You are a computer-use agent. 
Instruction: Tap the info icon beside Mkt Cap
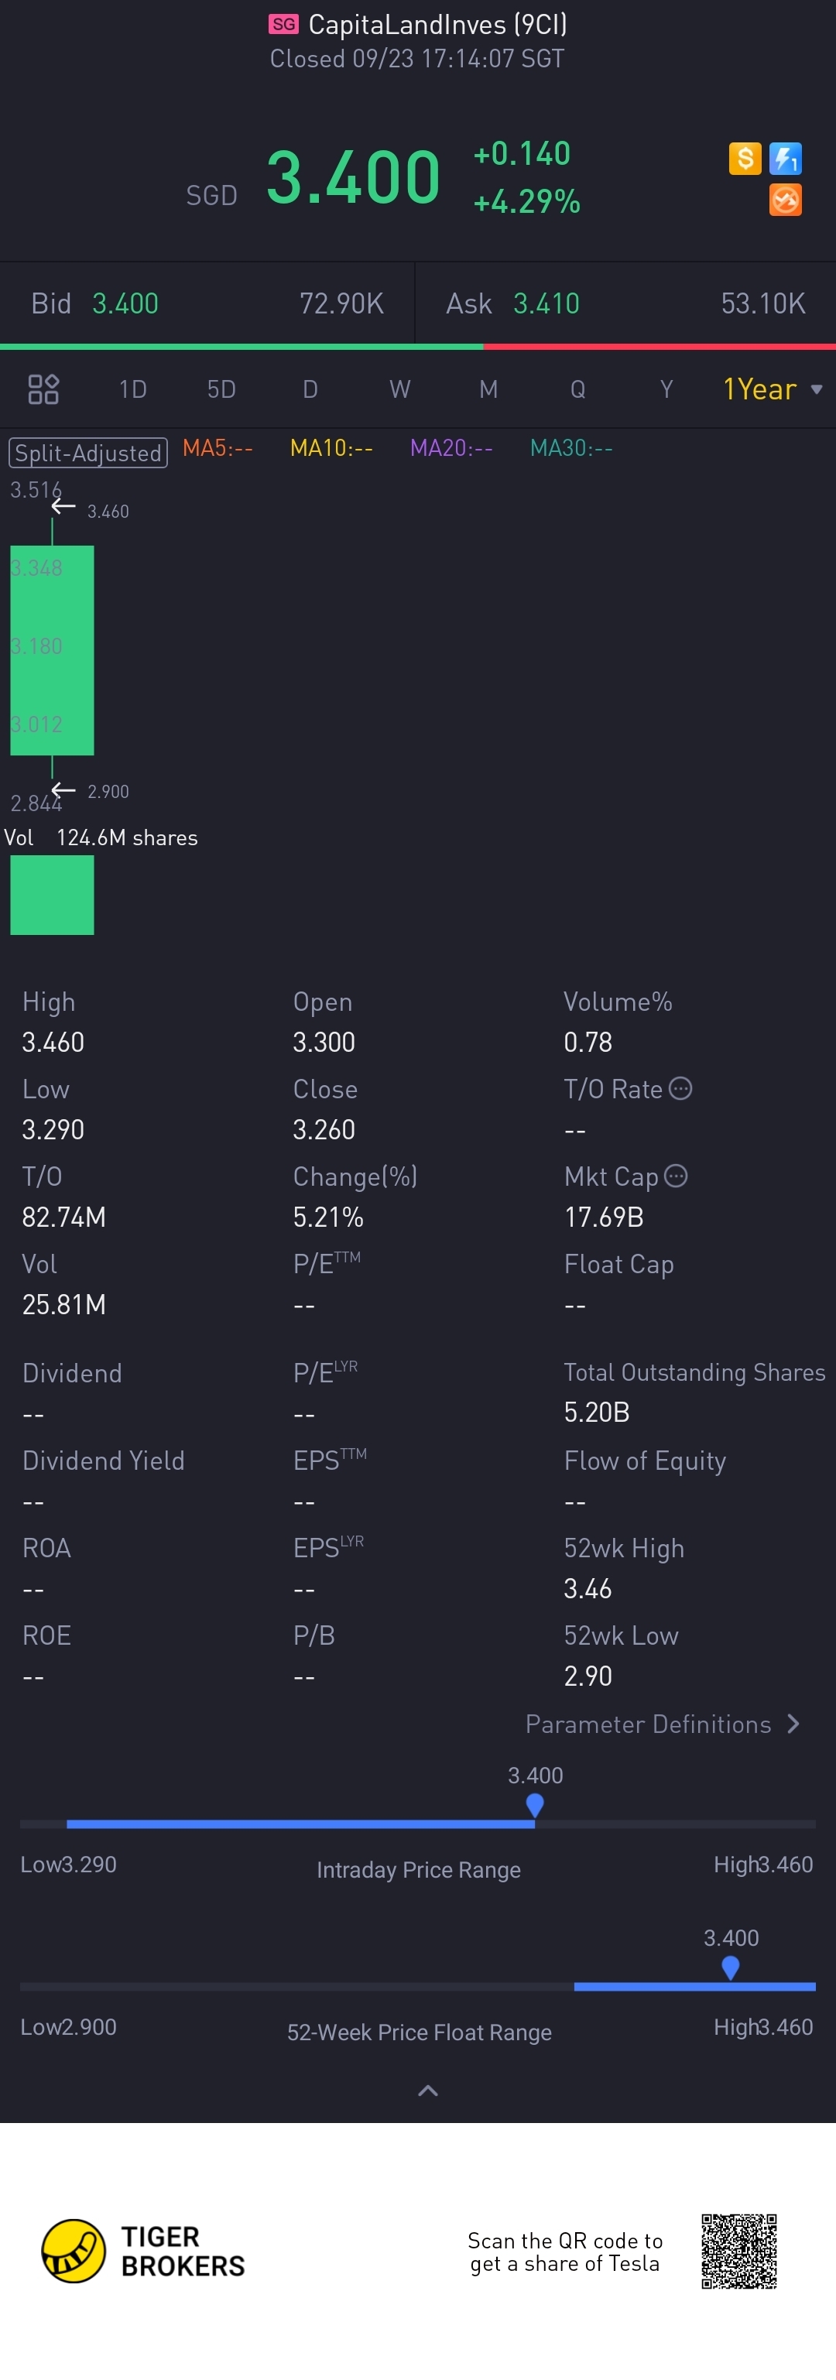click(677, 1175)
